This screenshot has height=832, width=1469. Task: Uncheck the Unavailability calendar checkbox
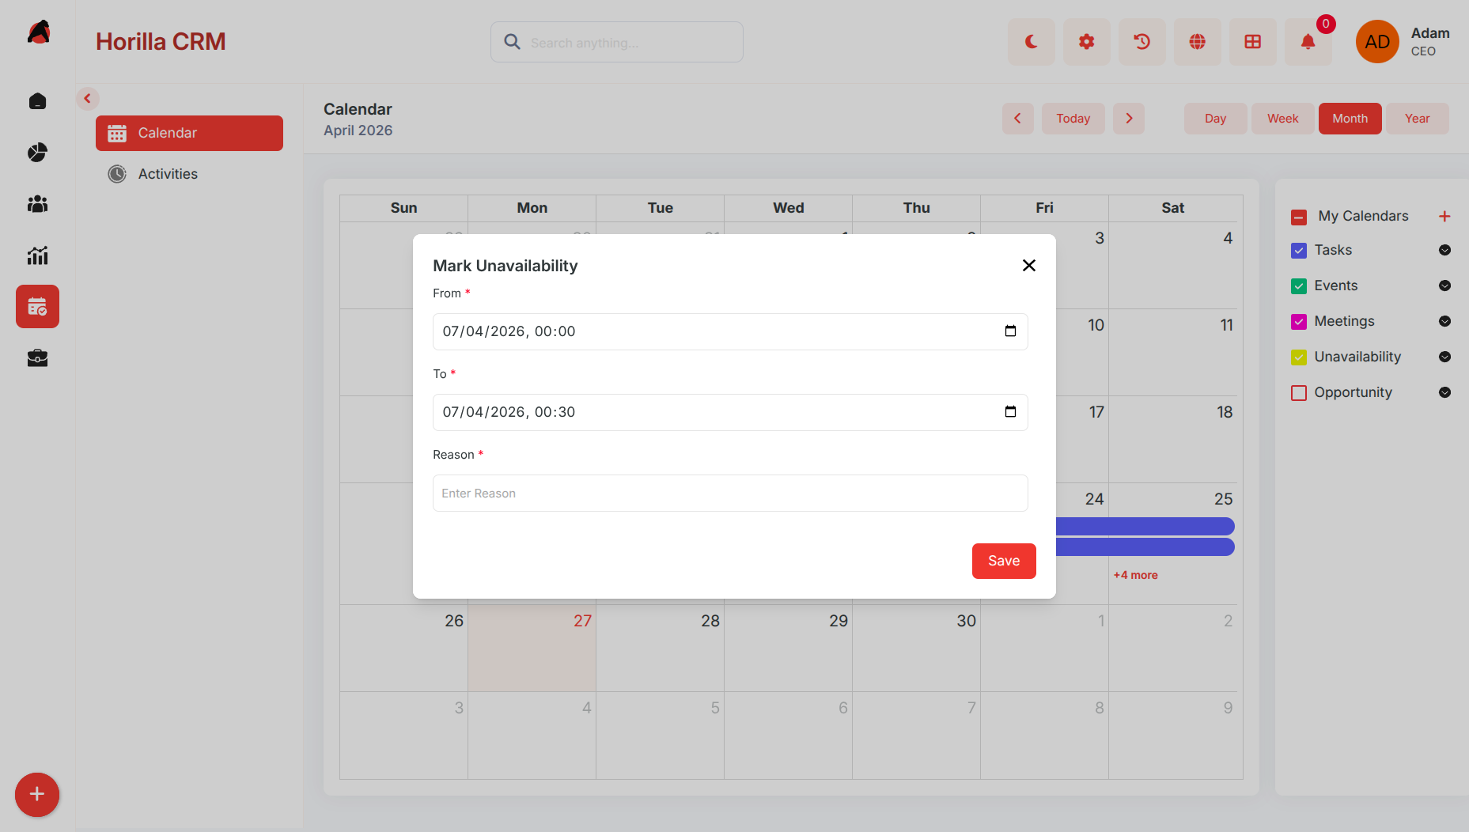[x=1299, y=357]
